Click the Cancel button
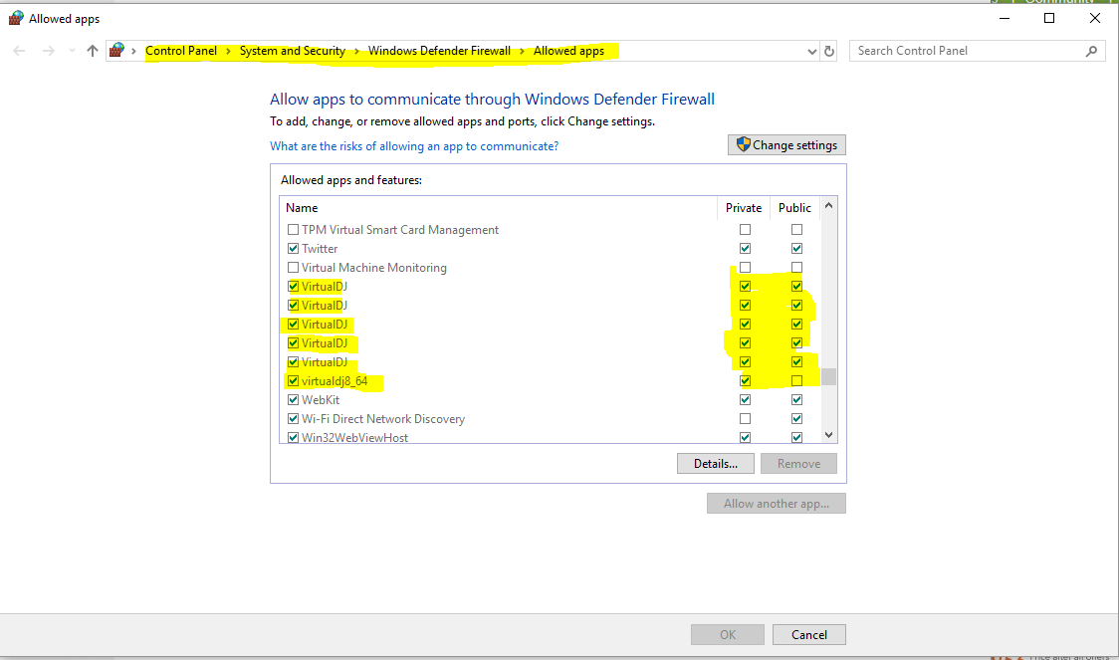Screen dimensions: 1119x660 (809, 635)
